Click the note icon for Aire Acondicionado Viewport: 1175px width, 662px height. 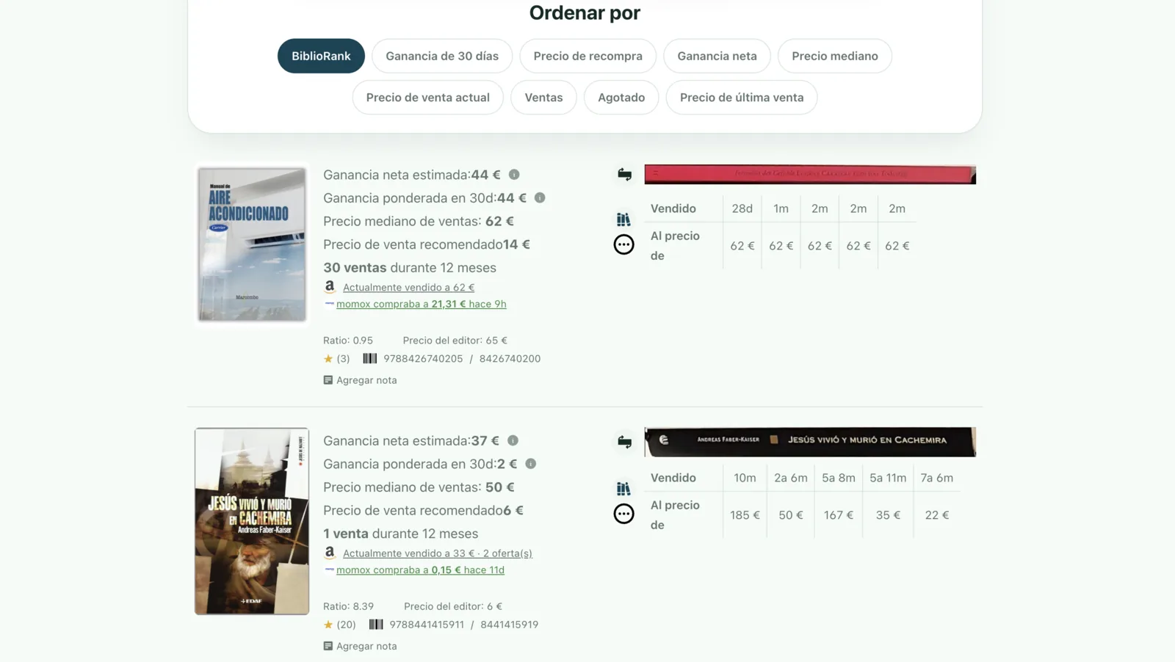coord(328,380)
